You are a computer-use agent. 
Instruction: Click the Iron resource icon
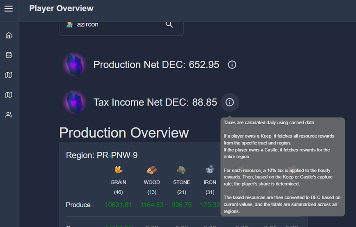[210, 170]
